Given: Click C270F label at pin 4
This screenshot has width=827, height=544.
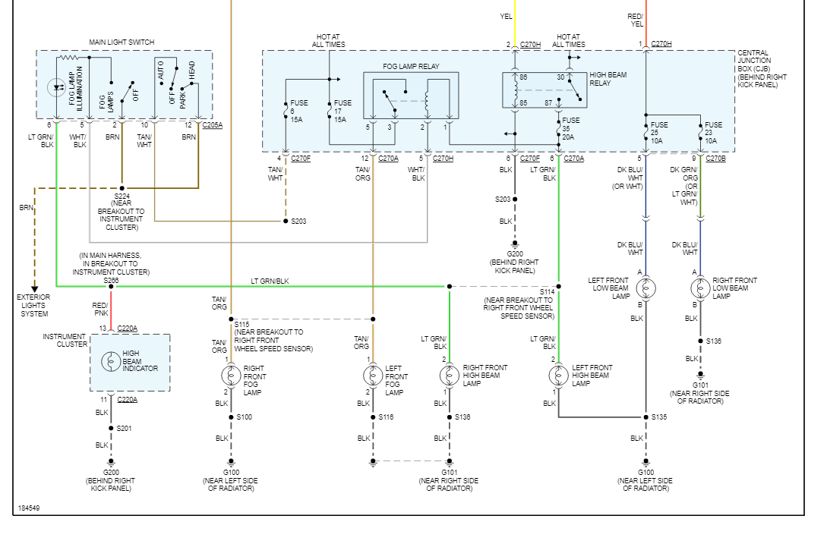Looking at the screenshot, I should pos(301,158).
